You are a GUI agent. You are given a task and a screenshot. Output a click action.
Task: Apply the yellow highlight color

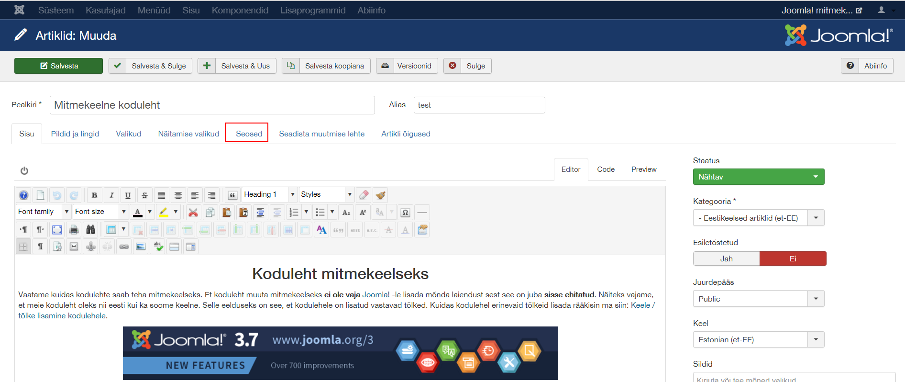pos(164,212)
